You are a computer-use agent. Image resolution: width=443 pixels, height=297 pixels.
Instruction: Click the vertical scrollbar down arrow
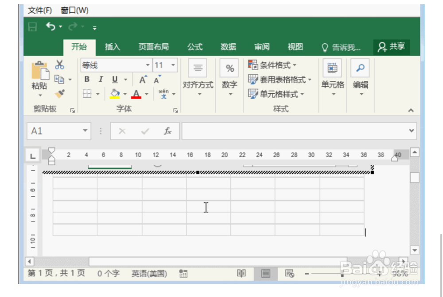(415, 250)
